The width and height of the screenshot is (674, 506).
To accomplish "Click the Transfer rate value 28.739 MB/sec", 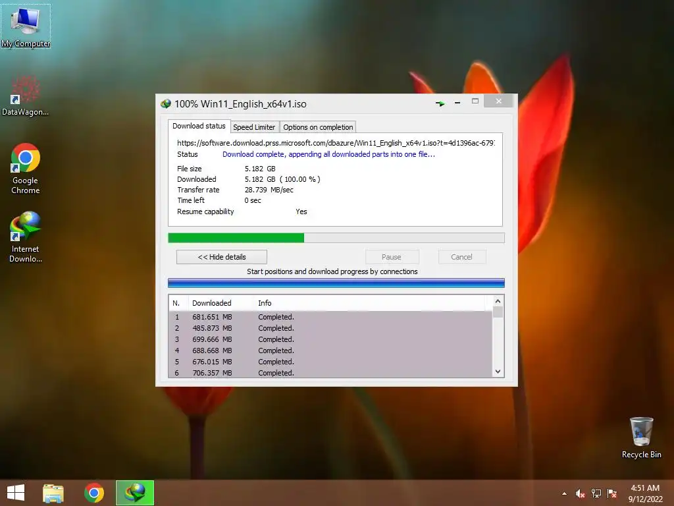I will pyautogui.click(x=269, y=190).
